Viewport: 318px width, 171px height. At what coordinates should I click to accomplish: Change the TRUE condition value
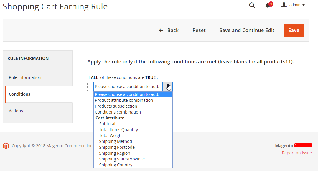click(x=150, y=77)
